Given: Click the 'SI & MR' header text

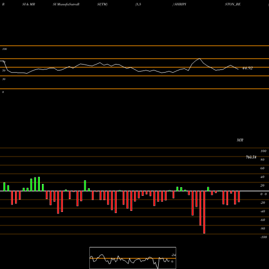Looking at the screenshot, I should point(29,4).
